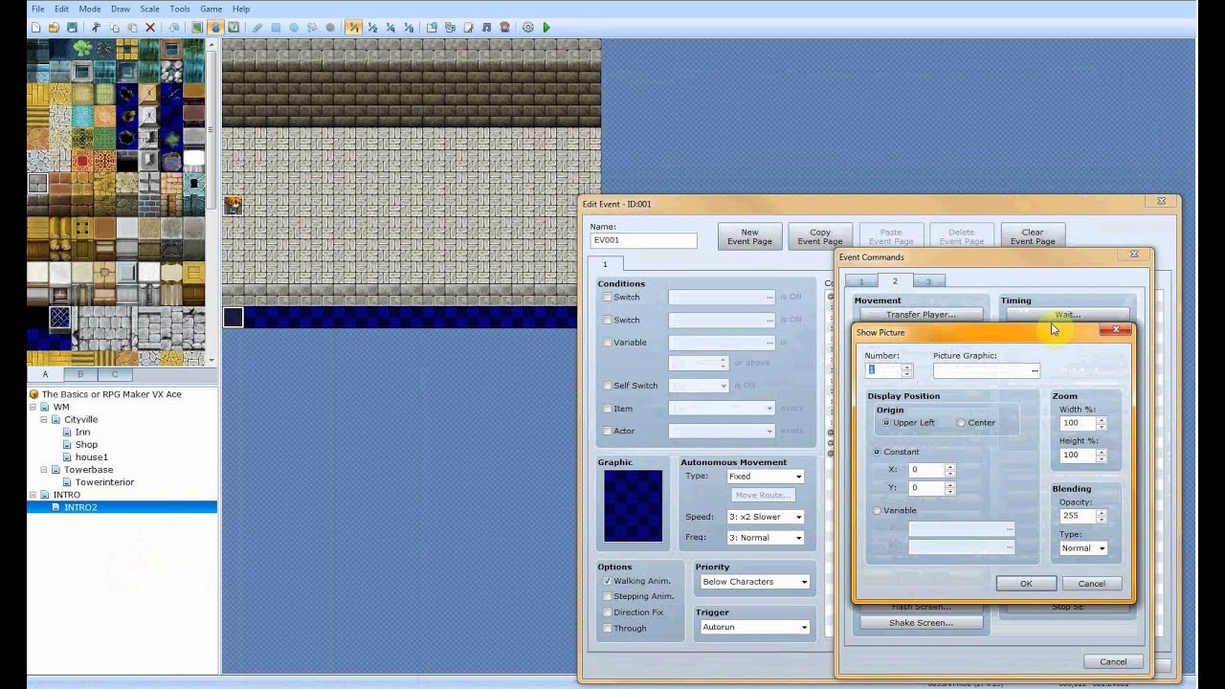Open the Database toolbar icon

click(432, 28)
